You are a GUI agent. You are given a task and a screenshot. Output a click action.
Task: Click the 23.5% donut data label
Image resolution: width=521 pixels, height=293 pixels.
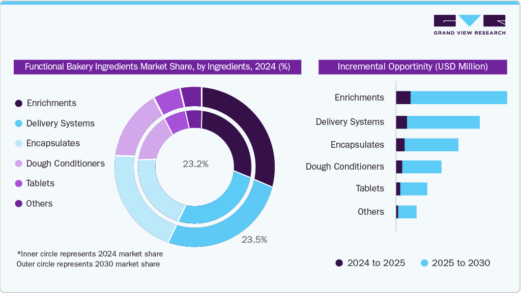pyautogui.click(x=254, y=240)
